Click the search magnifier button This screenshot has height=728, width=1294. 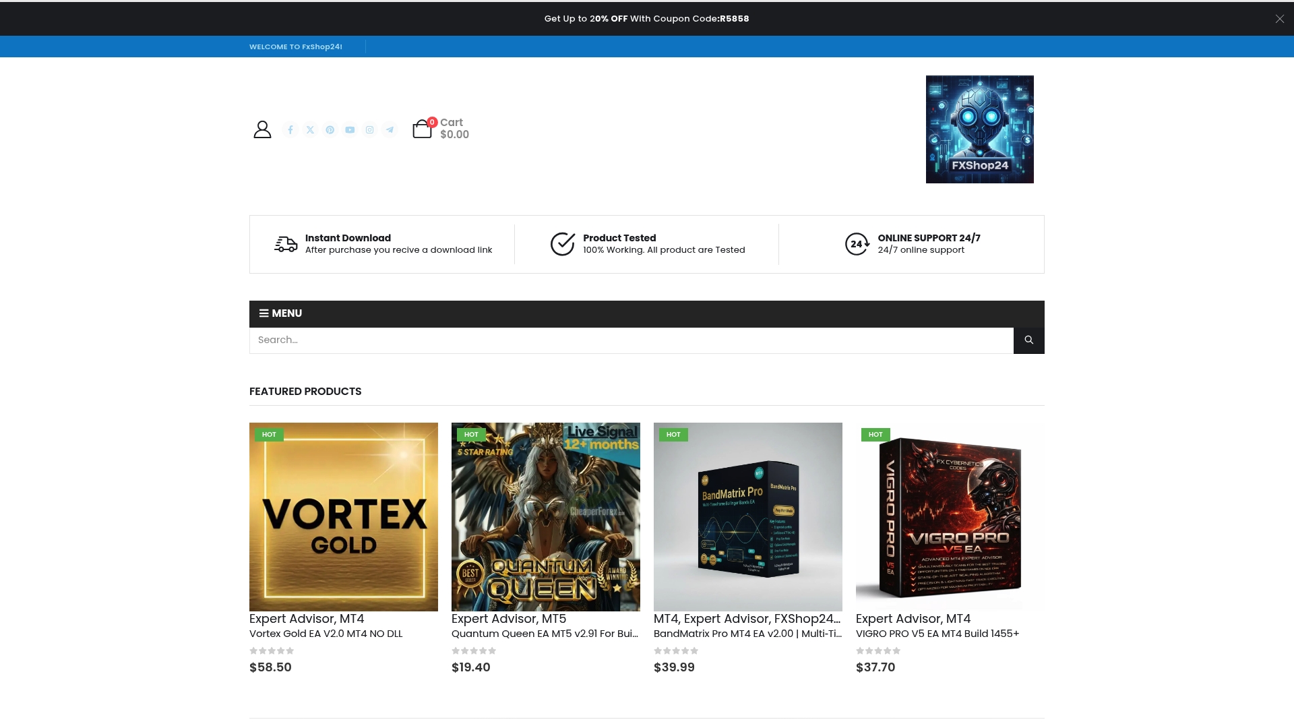pos(1028,340)
